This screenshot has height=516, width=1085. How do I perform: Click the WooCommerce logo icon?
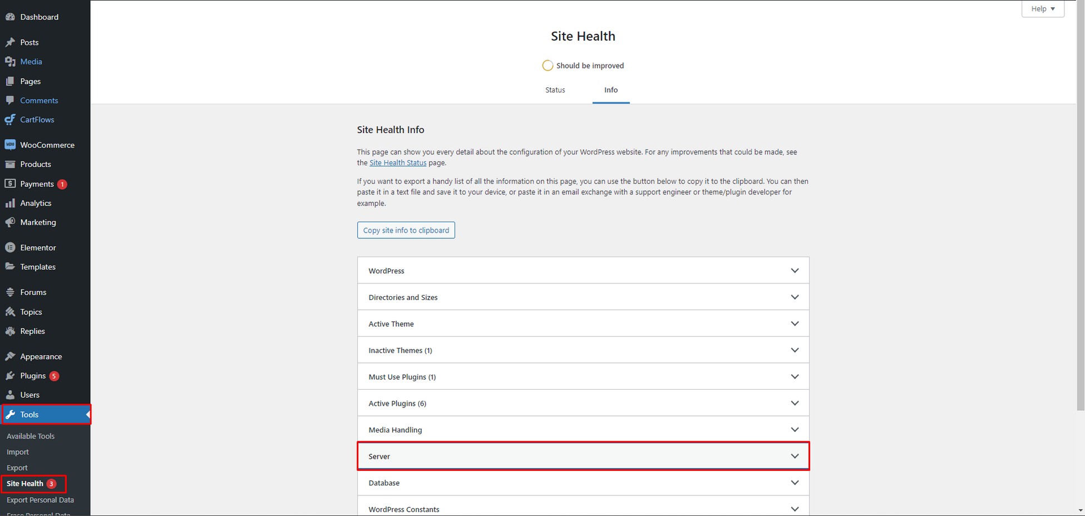pyautogui.click(x=10, y=145)
